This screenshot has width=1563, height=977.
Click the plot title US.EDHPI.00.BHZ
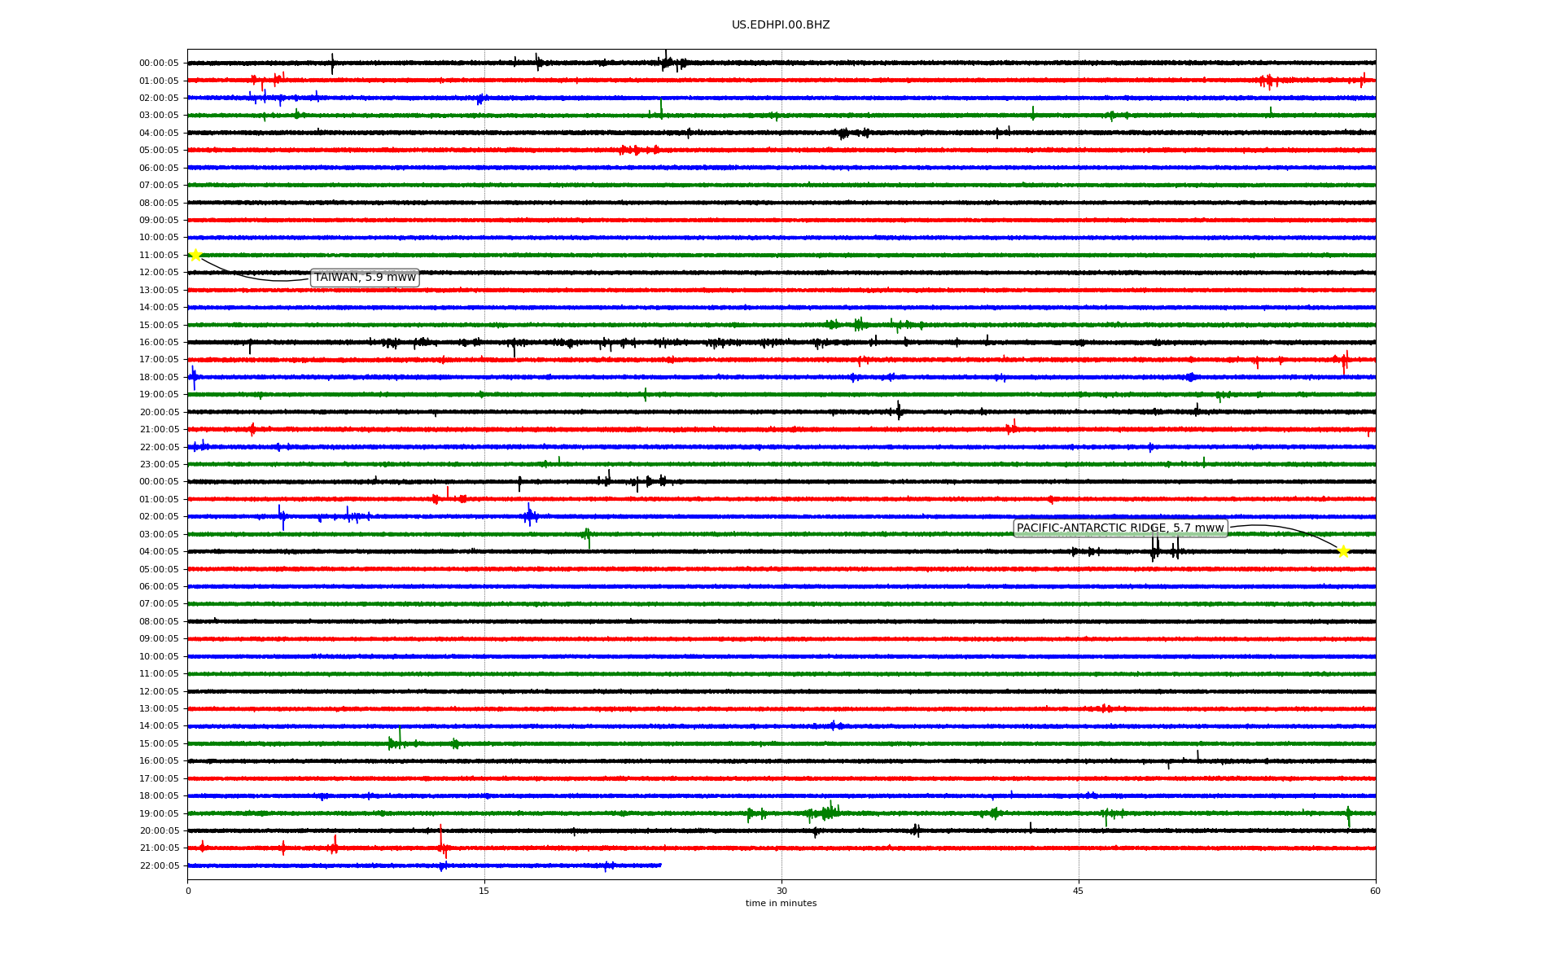coord(781,25)
